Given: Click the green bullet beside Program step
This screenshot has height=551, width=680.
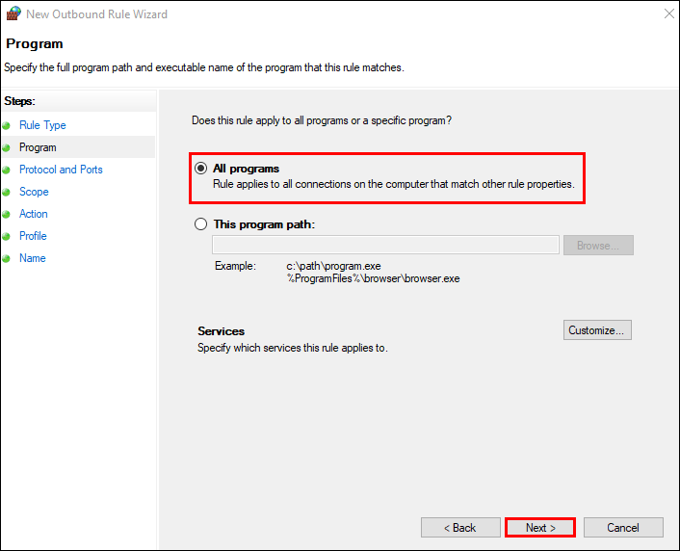Looking at the screenshot, I should [7, 148].
